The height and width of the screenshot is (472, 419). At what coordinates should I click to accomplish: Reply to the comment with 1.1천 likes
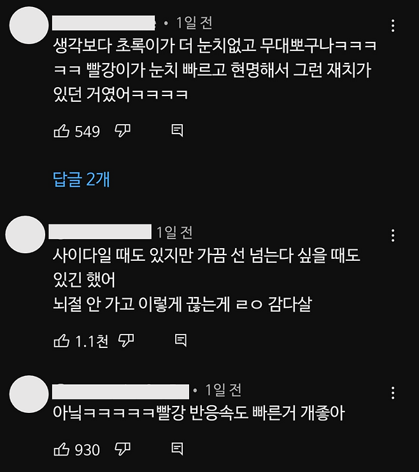pyautogui.click(x=181, y=340)
